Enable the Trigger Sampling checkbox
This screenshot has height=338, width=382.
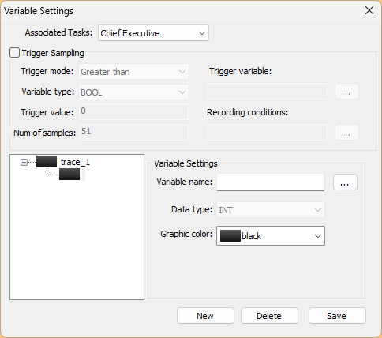coord(15,53)
